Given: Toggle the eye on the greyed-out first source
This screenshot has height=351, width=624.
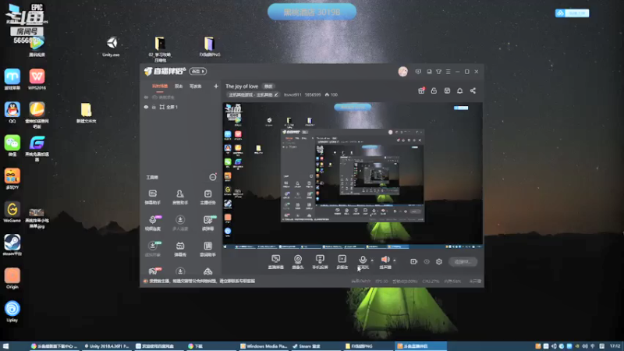Looking at the screenshot, I should pyautogui.click(x=146, y=97).
